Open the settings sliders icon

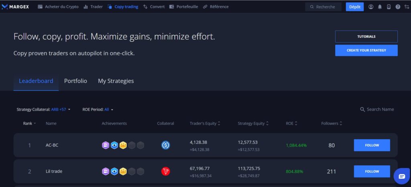click(x=407, y=7)
